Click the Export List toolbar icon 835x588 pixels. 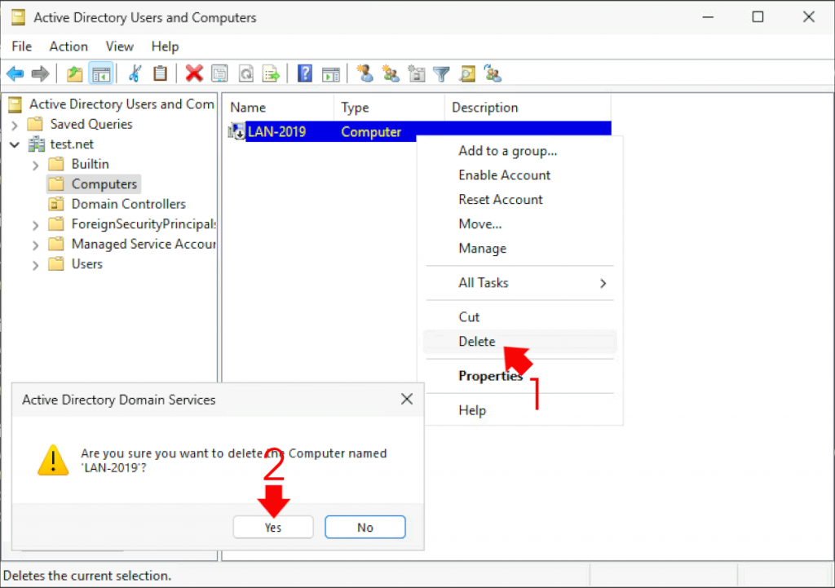(271, 73)
